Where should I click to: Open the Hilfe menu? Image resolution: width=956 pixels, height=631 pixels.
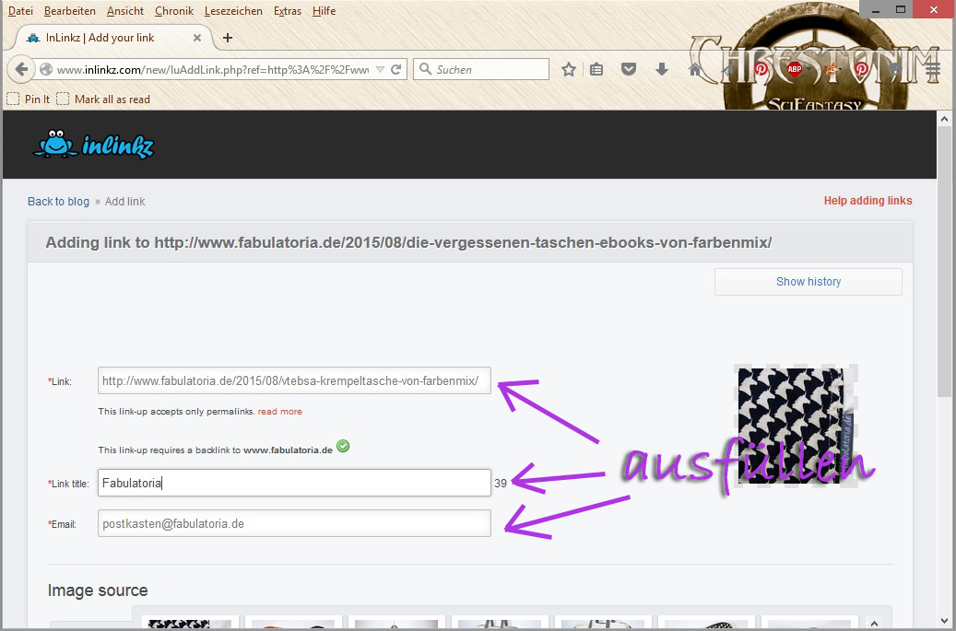[324, 11]
